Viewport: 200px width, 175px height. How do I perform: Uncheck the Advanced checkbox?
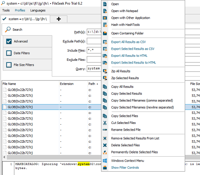point(9,41)
